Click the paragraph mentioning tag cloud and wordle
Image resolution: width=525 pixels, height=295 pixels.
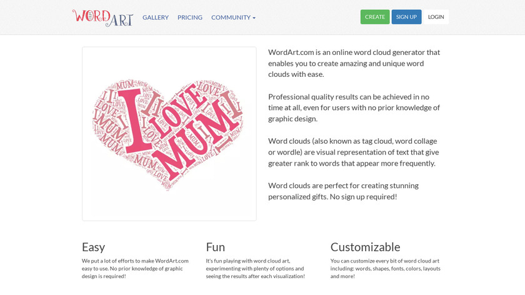(x=354, y=152)
